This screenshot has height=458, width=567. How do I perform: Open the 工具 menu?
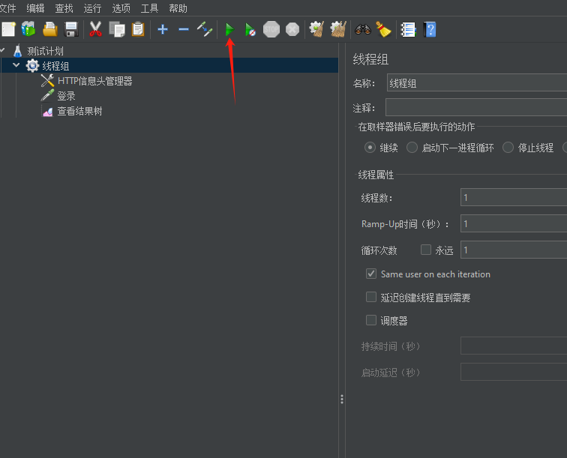(149, 8)
